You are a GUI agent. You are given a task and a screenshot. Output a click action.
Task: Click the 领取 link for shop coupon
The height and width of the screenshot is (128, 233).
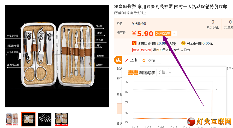(173, 43)
